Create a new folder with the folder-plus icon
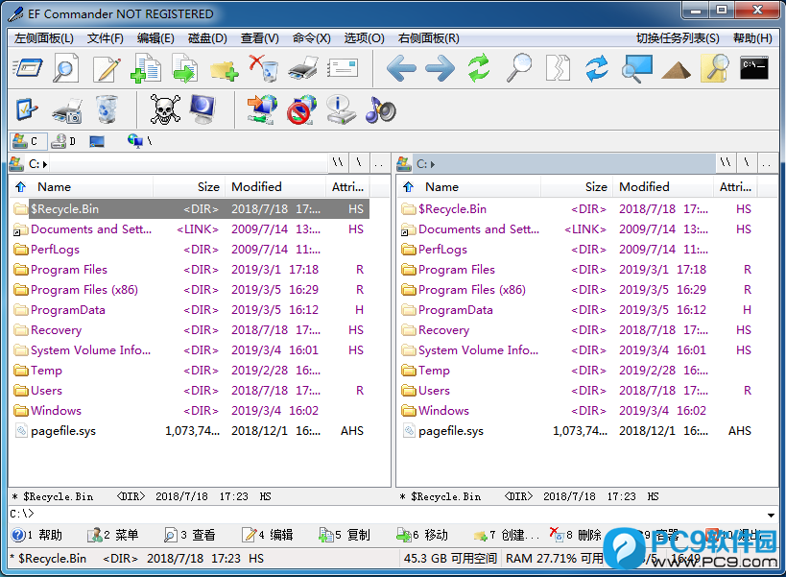This screenshot has height=577, width=786. (x=224, y=70)
